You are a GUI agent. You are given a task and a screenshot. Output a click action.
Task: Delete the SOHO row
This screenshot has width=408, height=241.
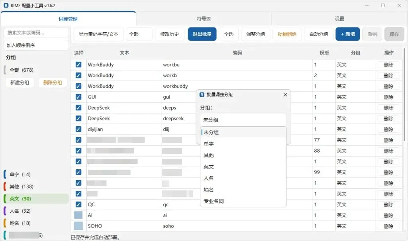pyautogui.click(x=388, y=226)
